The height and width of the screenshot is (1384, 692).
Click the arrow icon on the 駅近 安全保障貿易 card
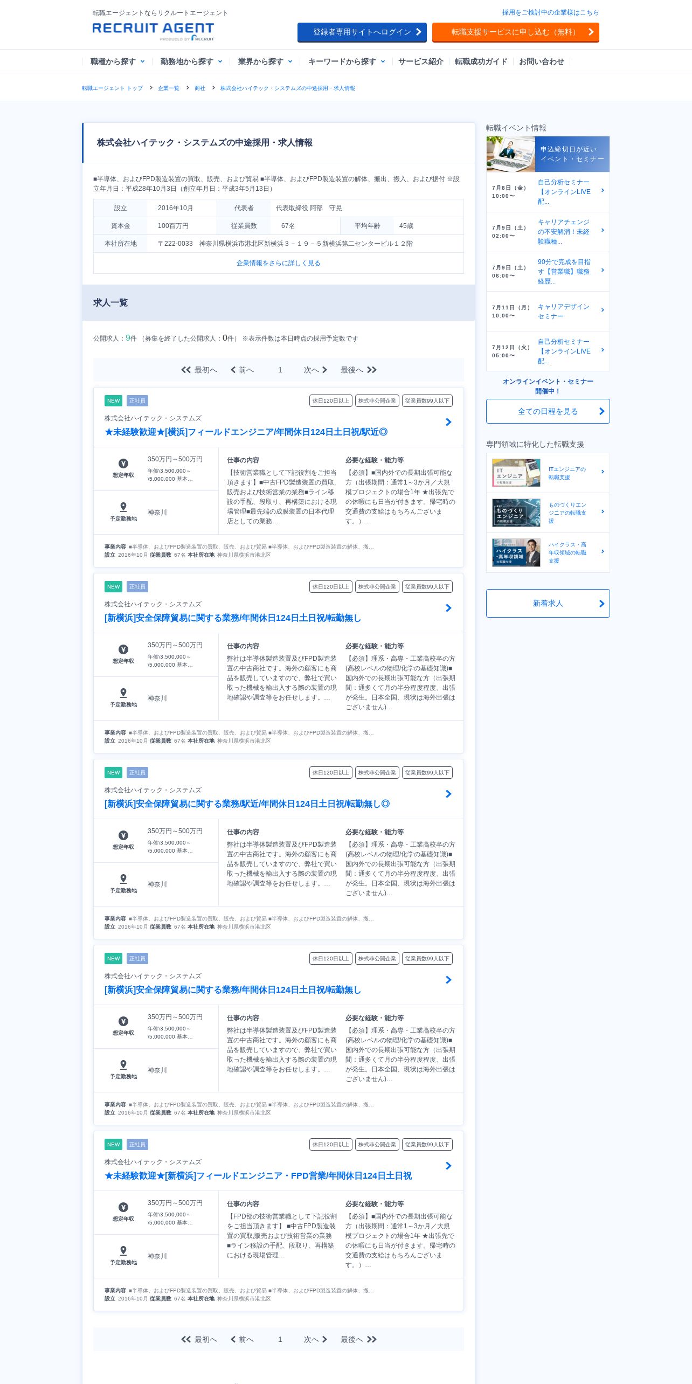448,794
